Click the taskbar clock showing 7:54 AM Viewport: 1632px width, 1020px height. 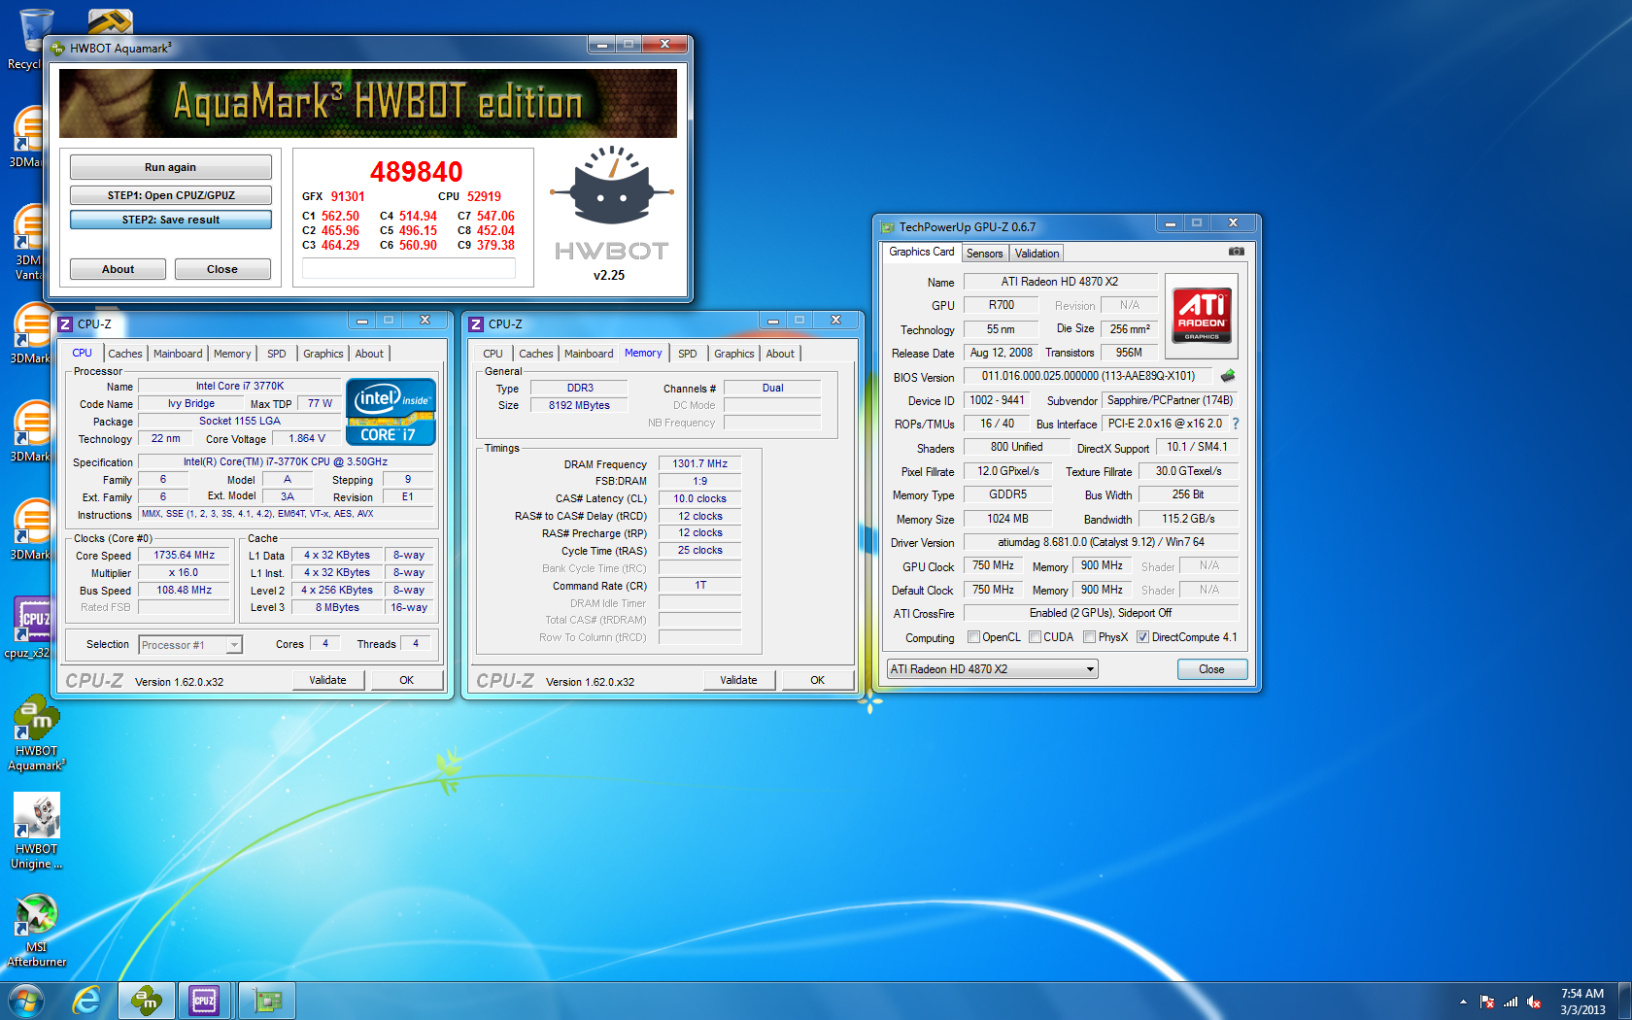[x=1582, y=1002]
